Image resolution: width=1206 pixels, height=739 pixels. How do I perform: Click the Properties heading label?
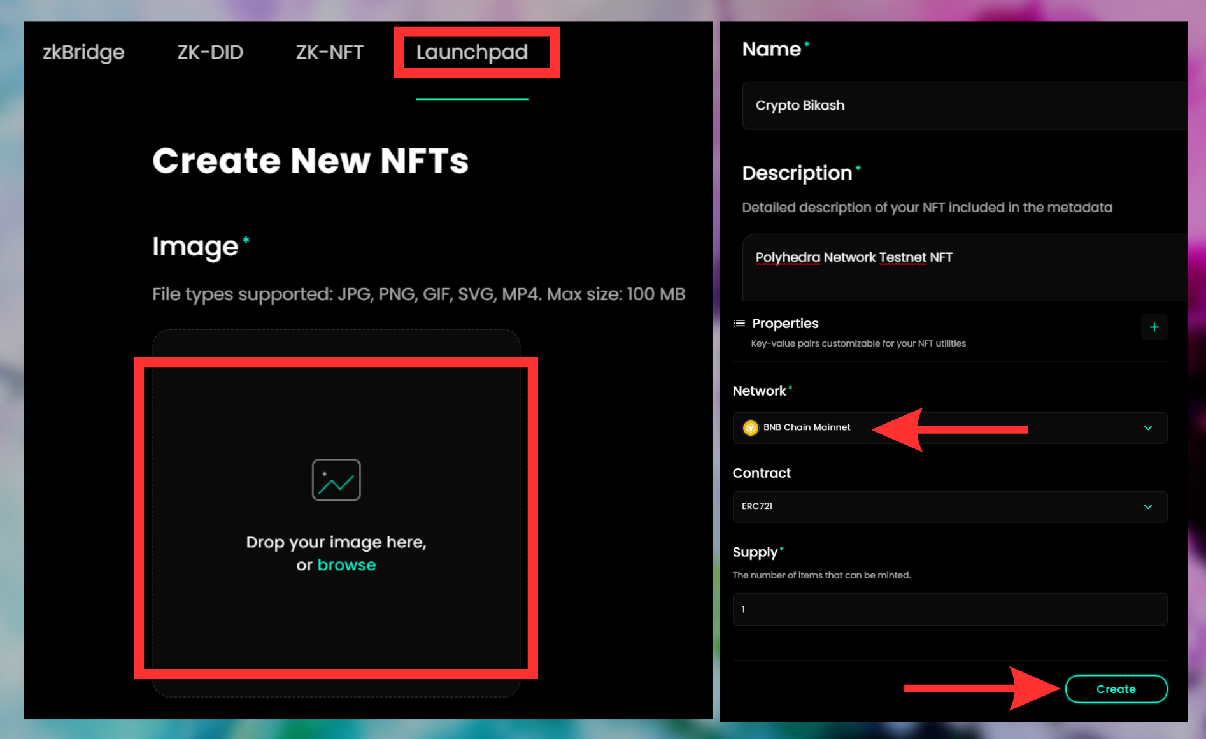(785, 324)
